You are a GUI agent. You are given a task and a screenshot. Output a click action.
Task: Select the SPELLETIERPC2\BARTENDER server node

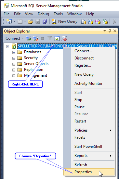click(67, 46)
